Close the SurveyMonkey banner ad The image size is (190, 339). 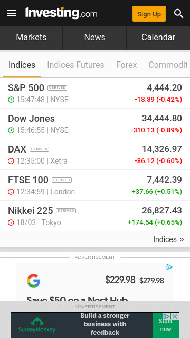(x=175, y=317)
